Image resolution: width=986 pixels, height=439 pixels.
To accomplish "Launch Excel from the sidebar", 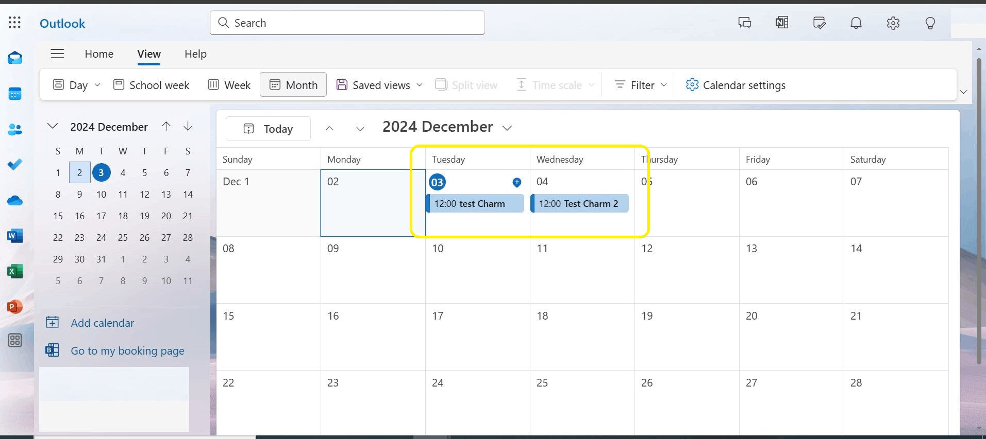I will point(15,271).
